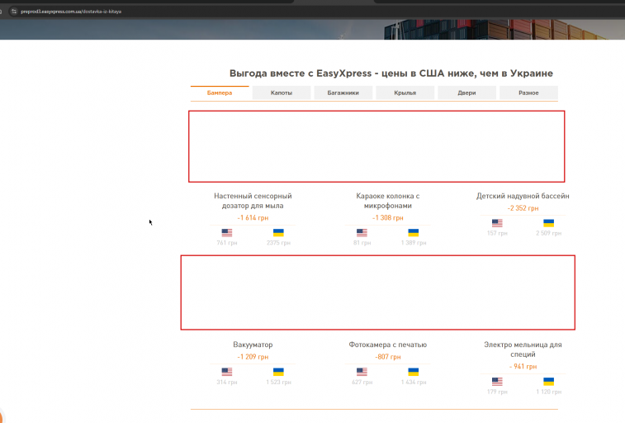The image size is (625, 423).
Task: Click Ukraine flag under Фотокамера с печатью
Action: click(x=414, y=372)
